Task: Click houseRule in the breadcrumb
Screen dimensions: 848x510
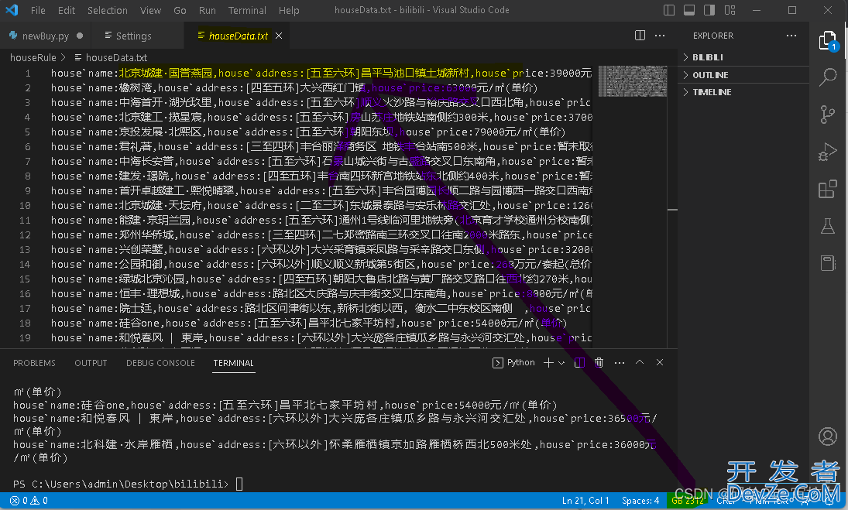Action: coord(33,57)
